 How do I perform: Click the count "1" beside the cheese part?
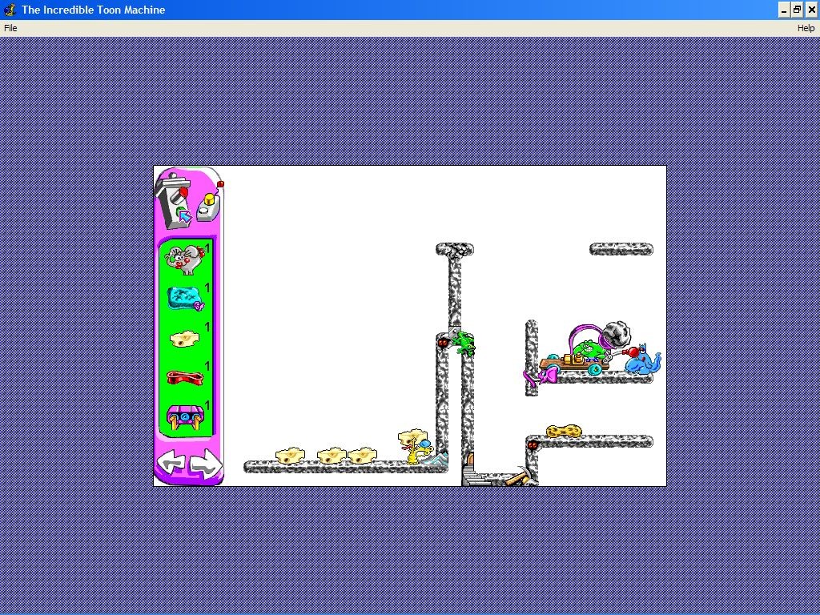[207, 328]
